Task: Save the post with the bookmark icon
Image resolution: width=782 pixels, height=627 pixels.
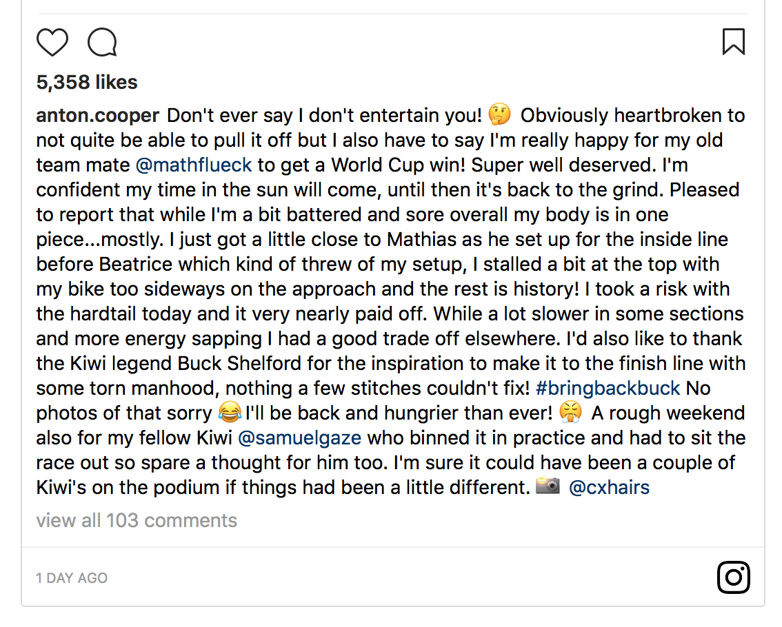Action: click(733, 42)
